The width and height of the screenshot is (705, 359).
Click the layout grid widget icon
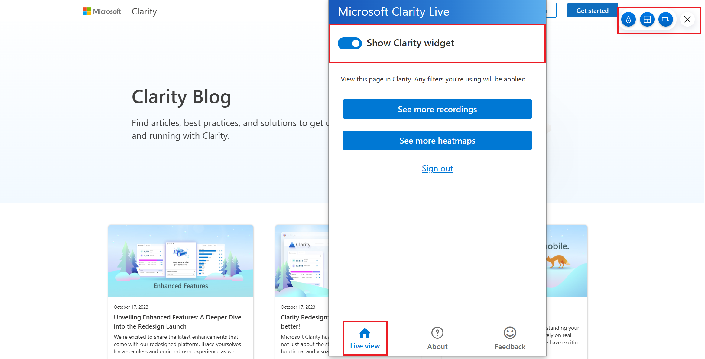pyautogui.click(x=647, y=20)
